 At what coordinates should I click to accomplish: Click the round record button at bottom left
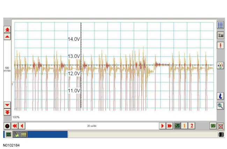tap(7, 126)
